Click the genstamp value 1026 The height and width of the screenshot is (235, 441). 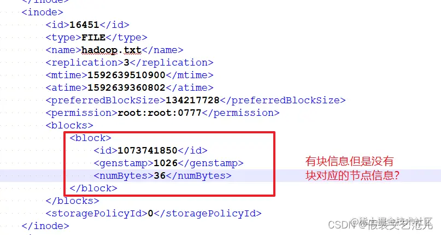coord(166,163)
